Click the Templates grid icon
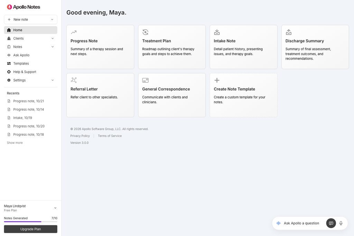Viewport: 354px width, 236px height. (x=9, y=63)
